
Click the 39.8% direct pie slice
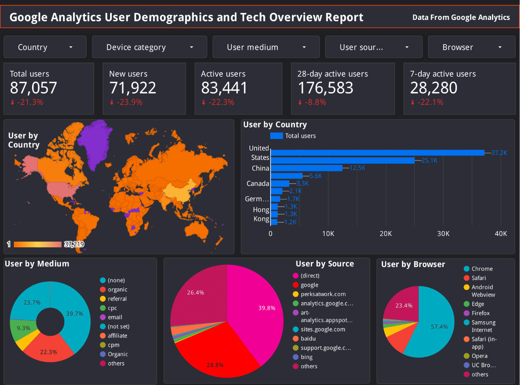[256, 309]
